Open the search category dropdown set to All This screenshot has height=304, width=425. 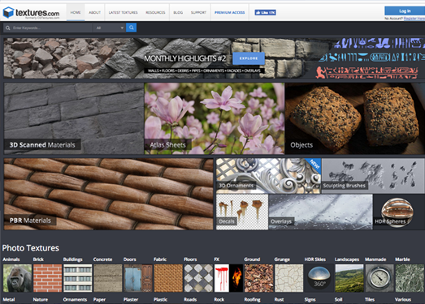tap(109, 28)
